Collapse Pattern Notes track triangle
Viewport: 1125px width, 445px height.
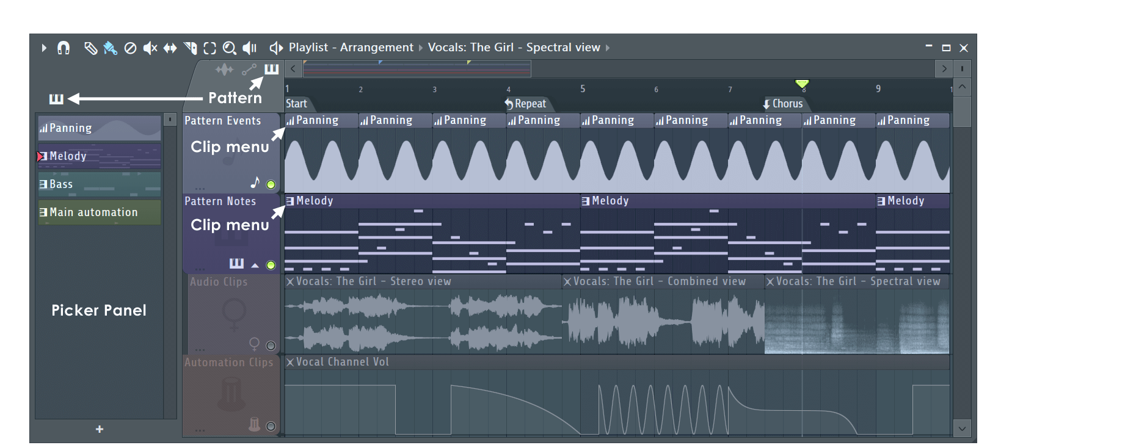pyautogui.click(x=255, y=266)
